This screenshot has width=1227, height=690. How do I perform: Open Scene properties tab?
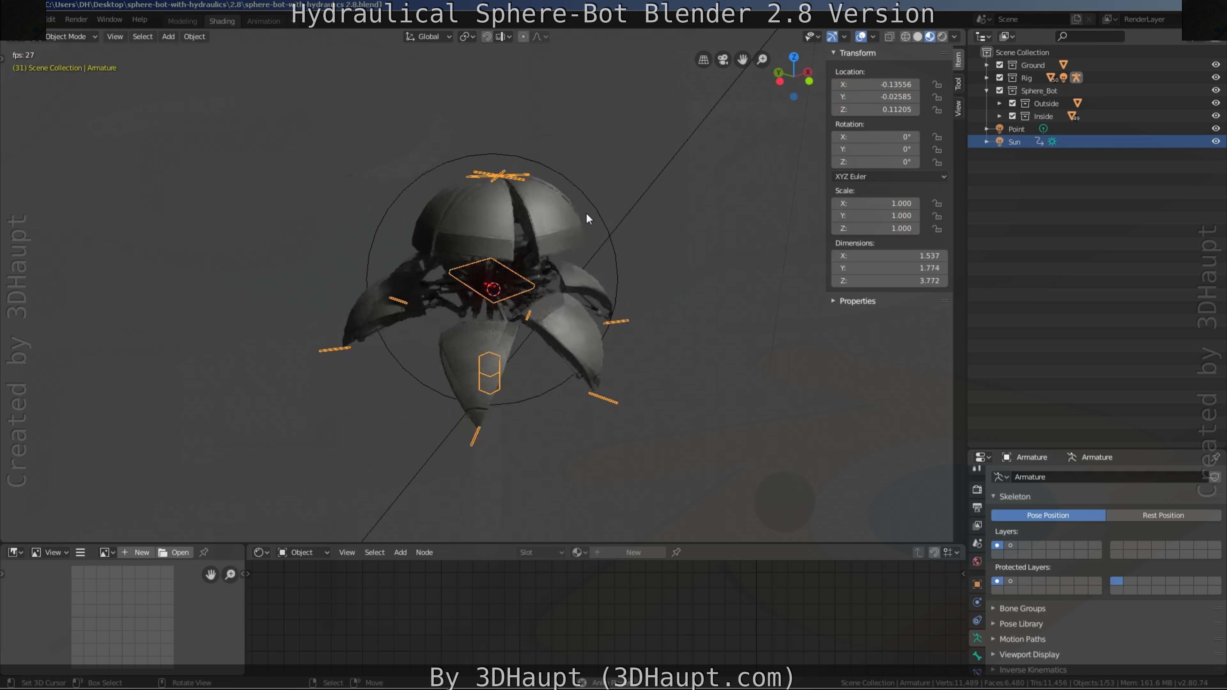point(977,543)
